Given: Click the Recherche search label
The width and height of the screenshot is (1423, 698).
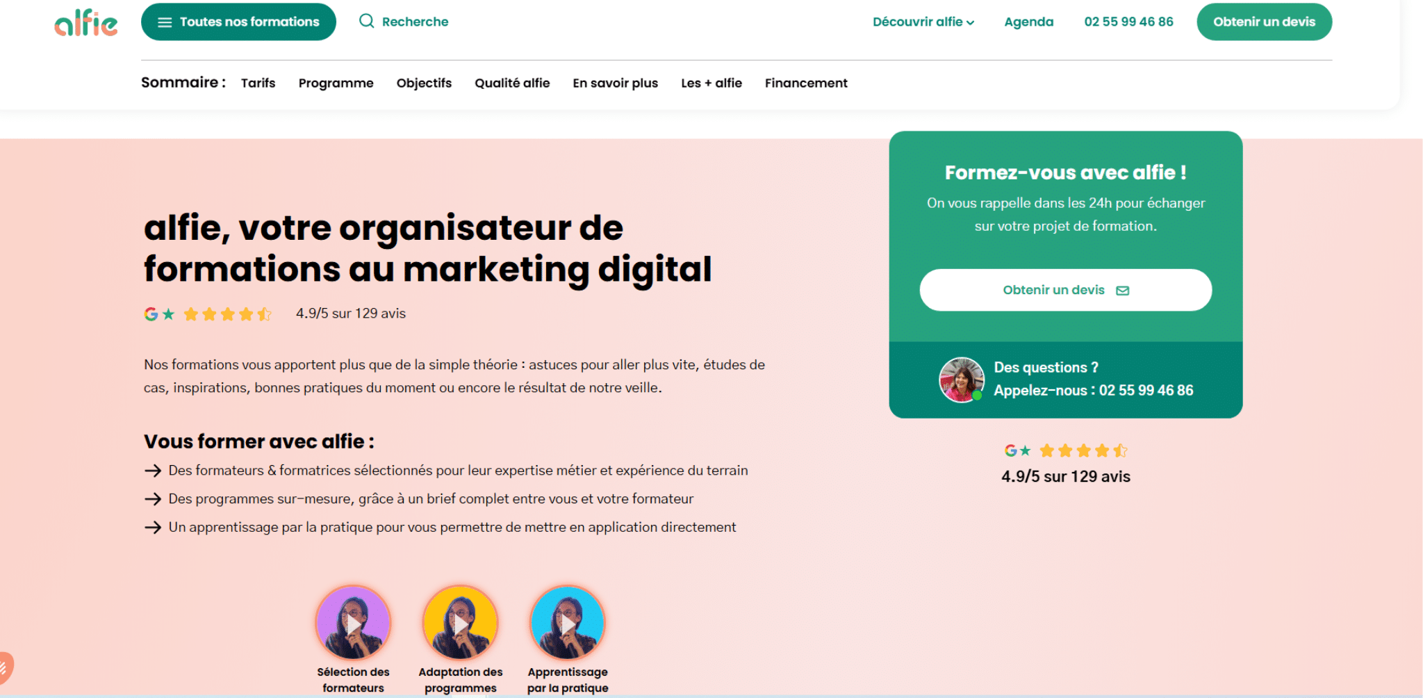Looking at the screenshot, I should [x=415, y=22].
